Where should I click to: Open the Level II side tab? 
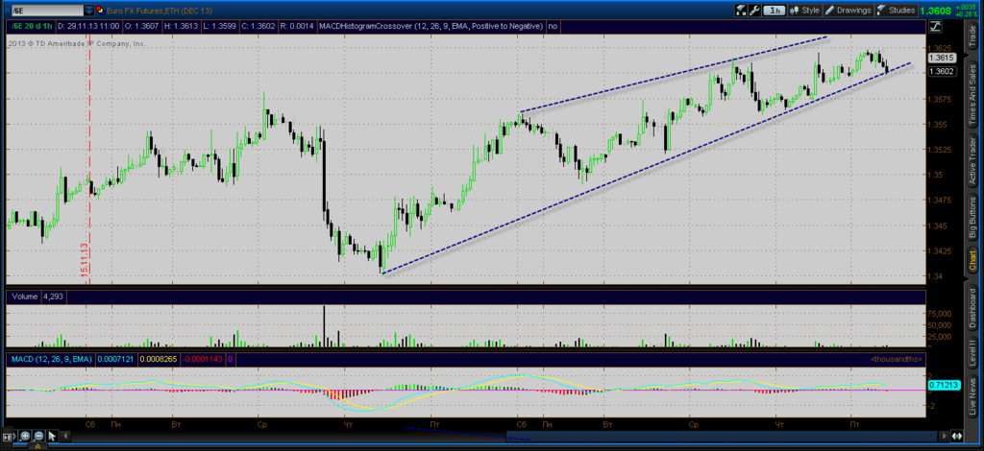[972, 355]
